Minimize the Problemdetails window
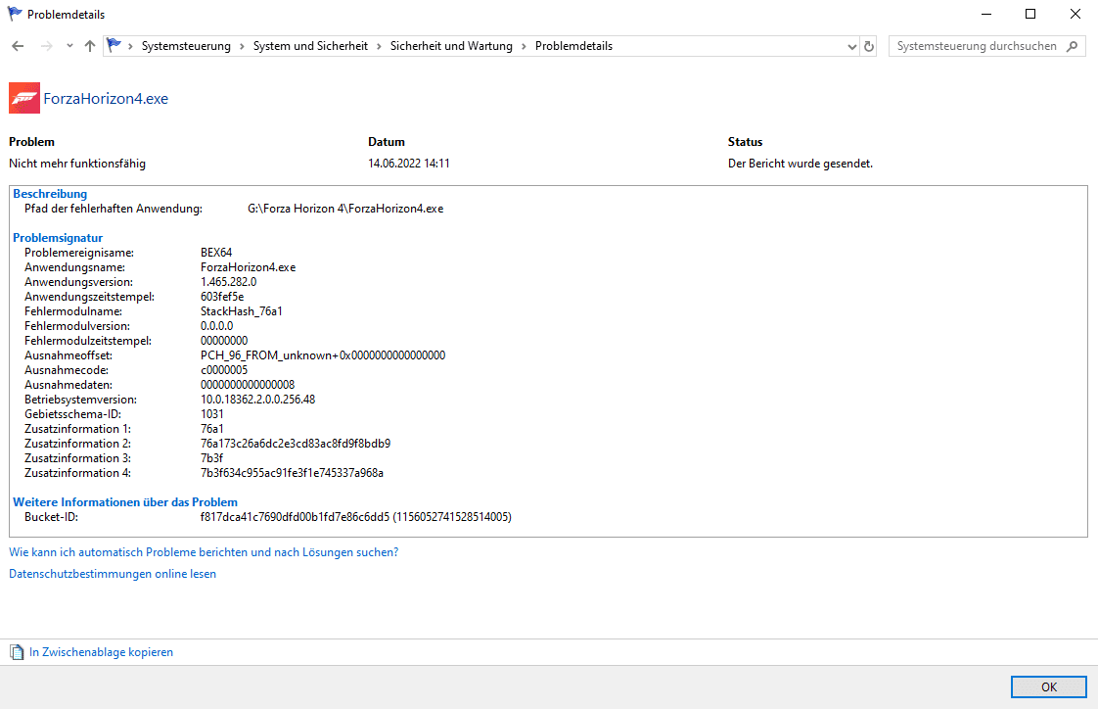 [x=986, y=14]
